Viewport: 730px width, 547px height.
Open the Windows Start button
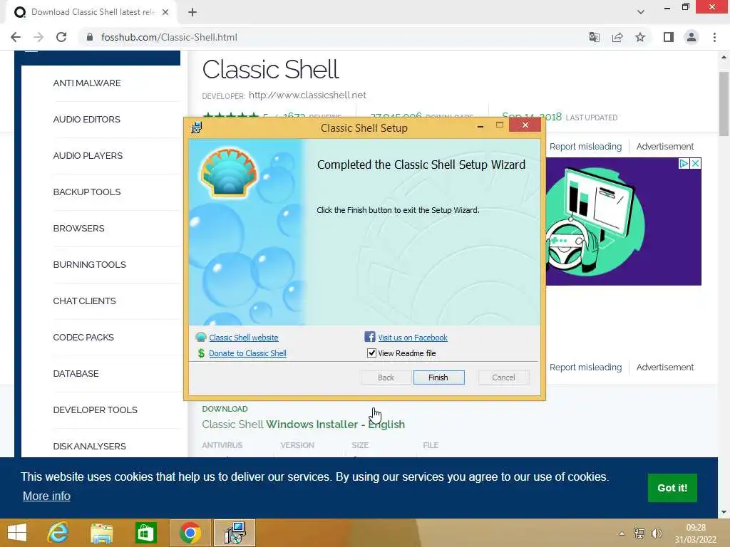pos(17,533)
